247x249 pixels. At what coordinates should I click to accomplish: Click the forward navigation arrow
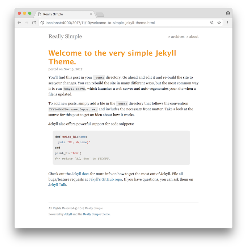(x=27, y=23)
